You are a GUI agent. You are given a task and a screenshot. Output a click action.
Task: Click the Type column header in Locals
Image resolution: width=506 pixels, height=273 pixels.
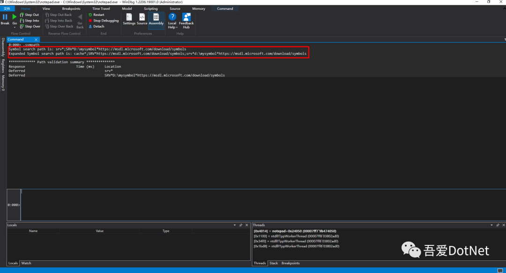166,231
